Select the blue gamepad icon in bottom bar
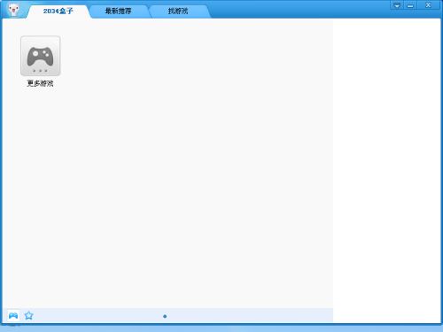 click(x=13, y=316)
